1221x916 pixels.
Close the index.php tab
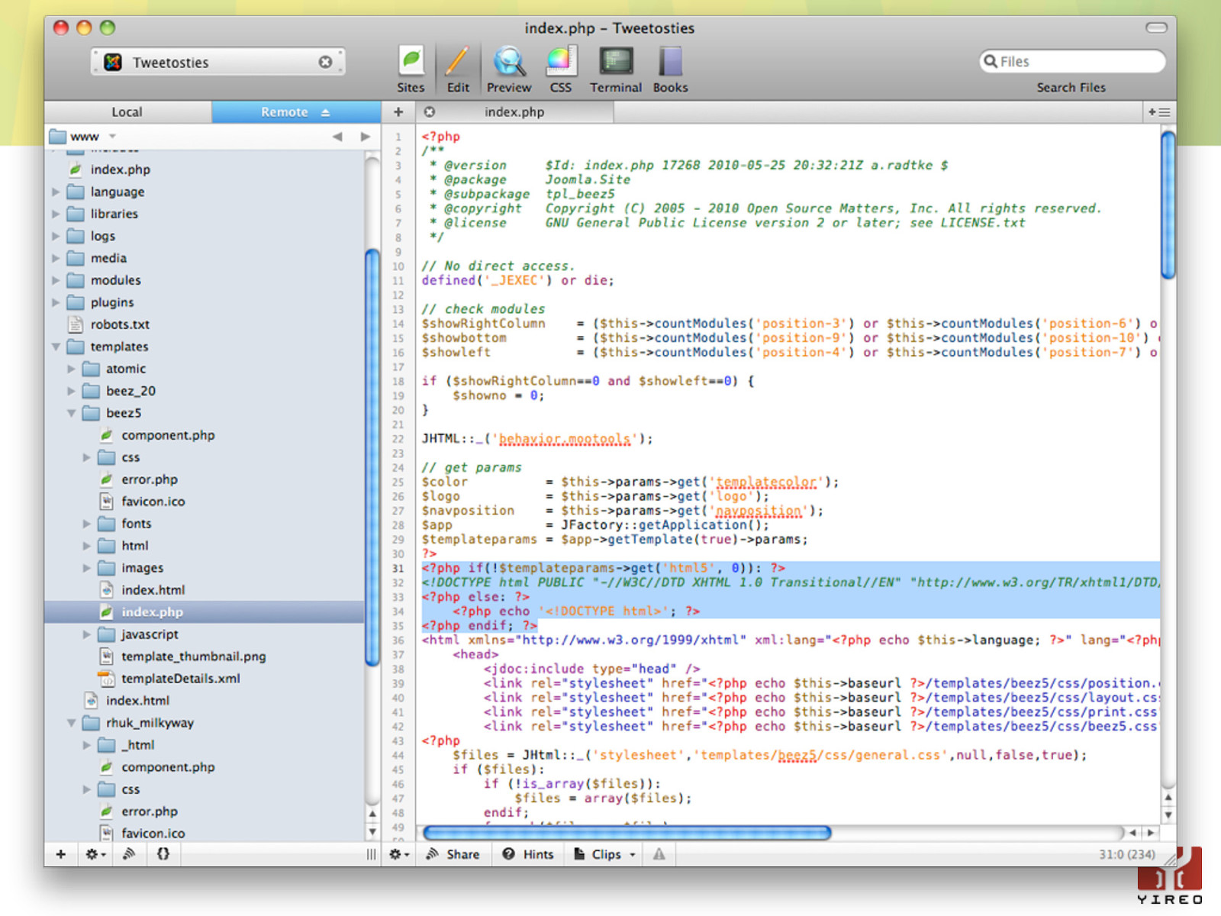point(430,111)
